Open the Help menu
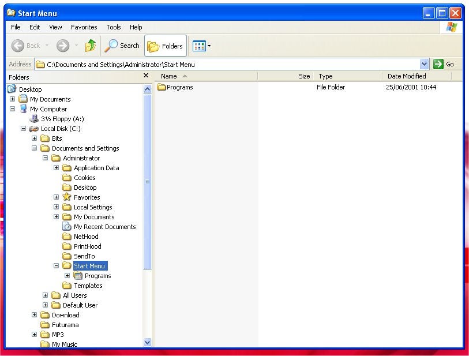This screenshot has height=356, width=469. [x=136, y=27]
